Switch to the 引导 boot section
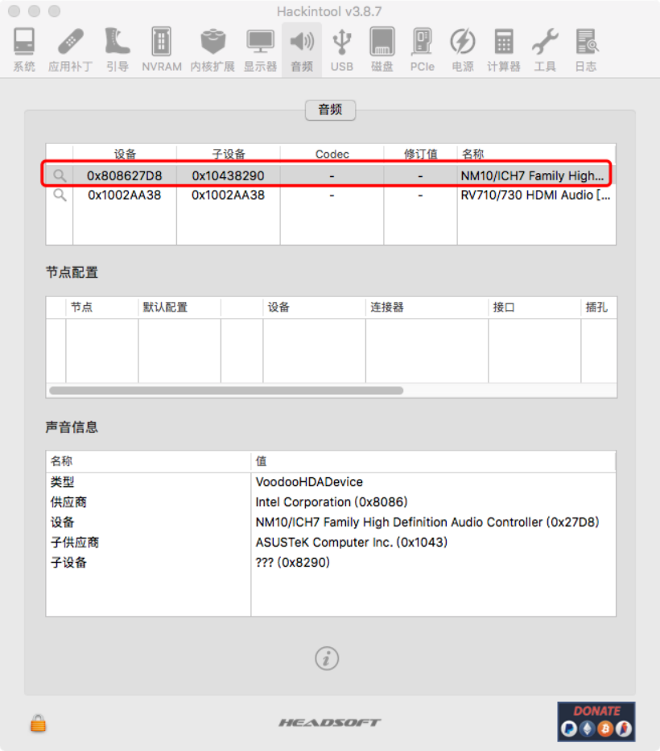 115,48
